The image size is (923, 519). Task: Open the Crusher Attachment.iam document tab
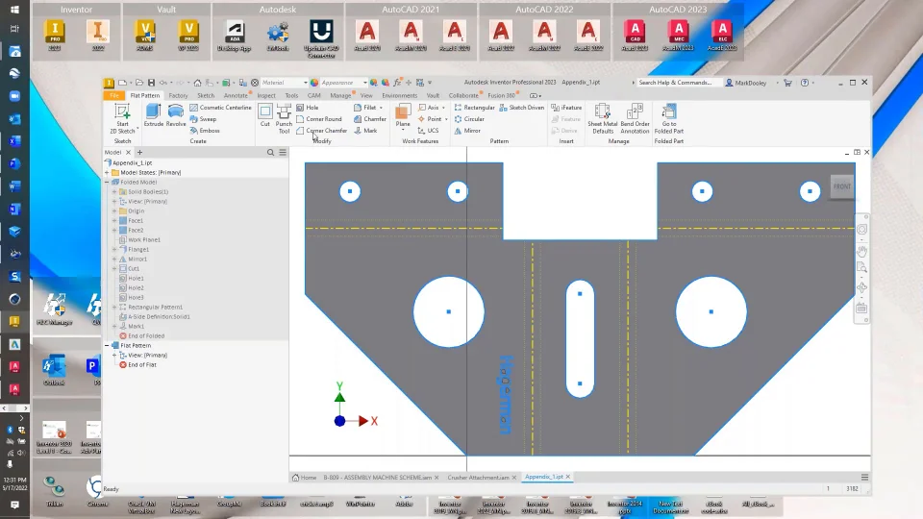pos(477,477)
